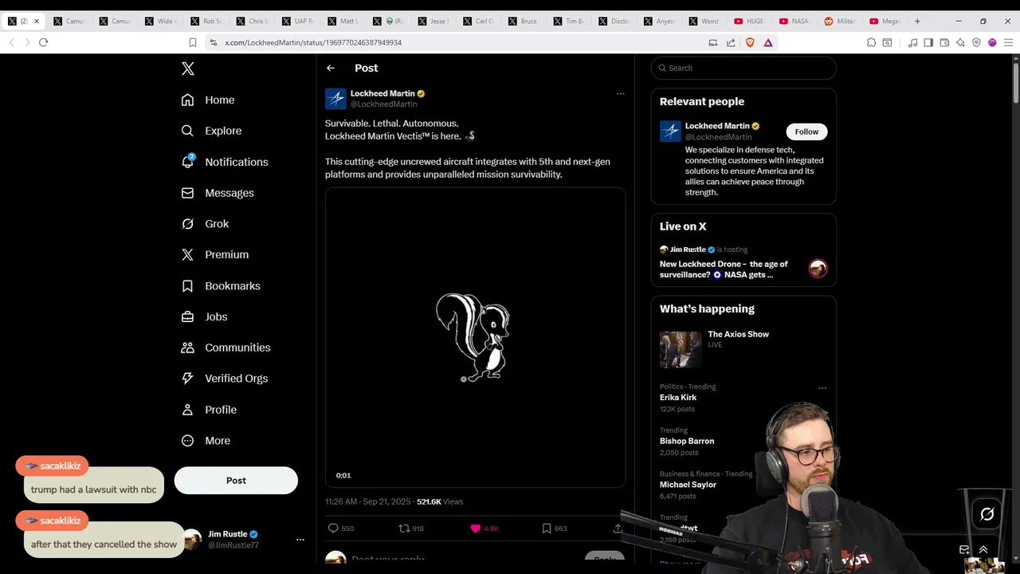The height and width of the screenshot is (574, 1020).
Task: Open Communities page
Action: click(226, 348)
